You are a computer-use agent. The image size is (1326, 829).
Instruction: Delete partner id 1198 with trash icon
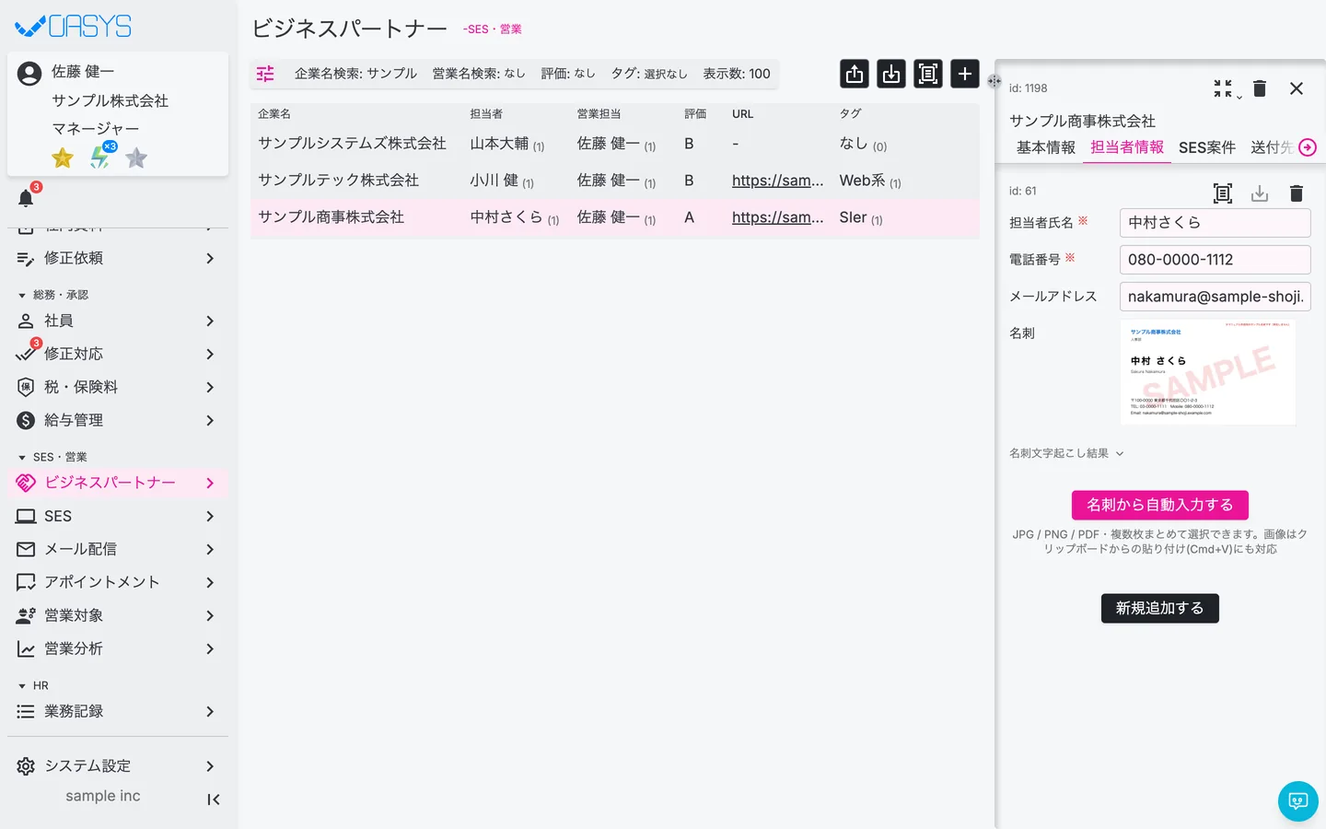pos(1260,88)
